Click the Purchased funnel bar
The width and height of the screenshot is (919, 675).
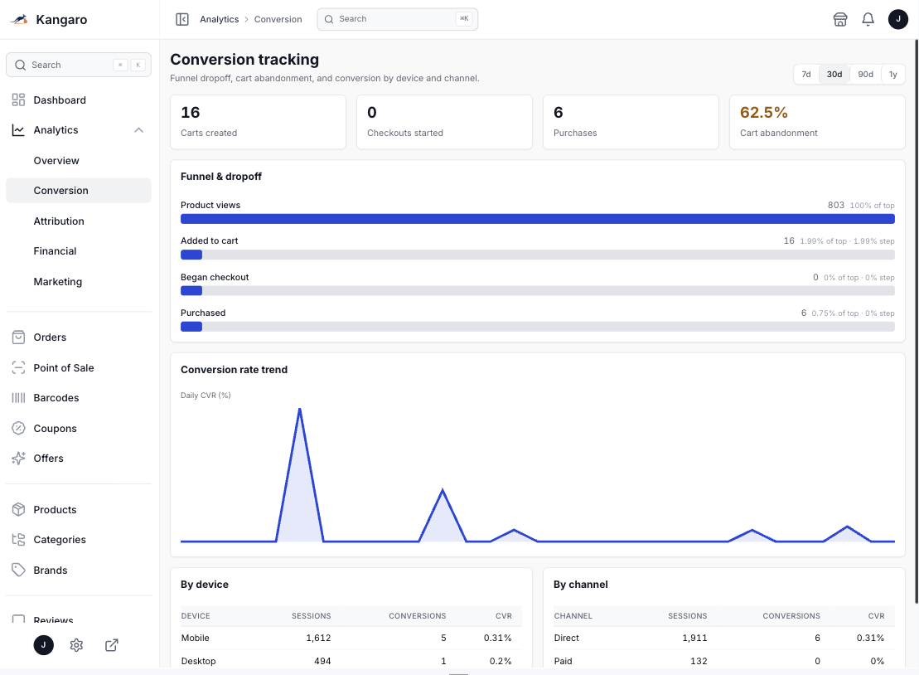(538, 327)
